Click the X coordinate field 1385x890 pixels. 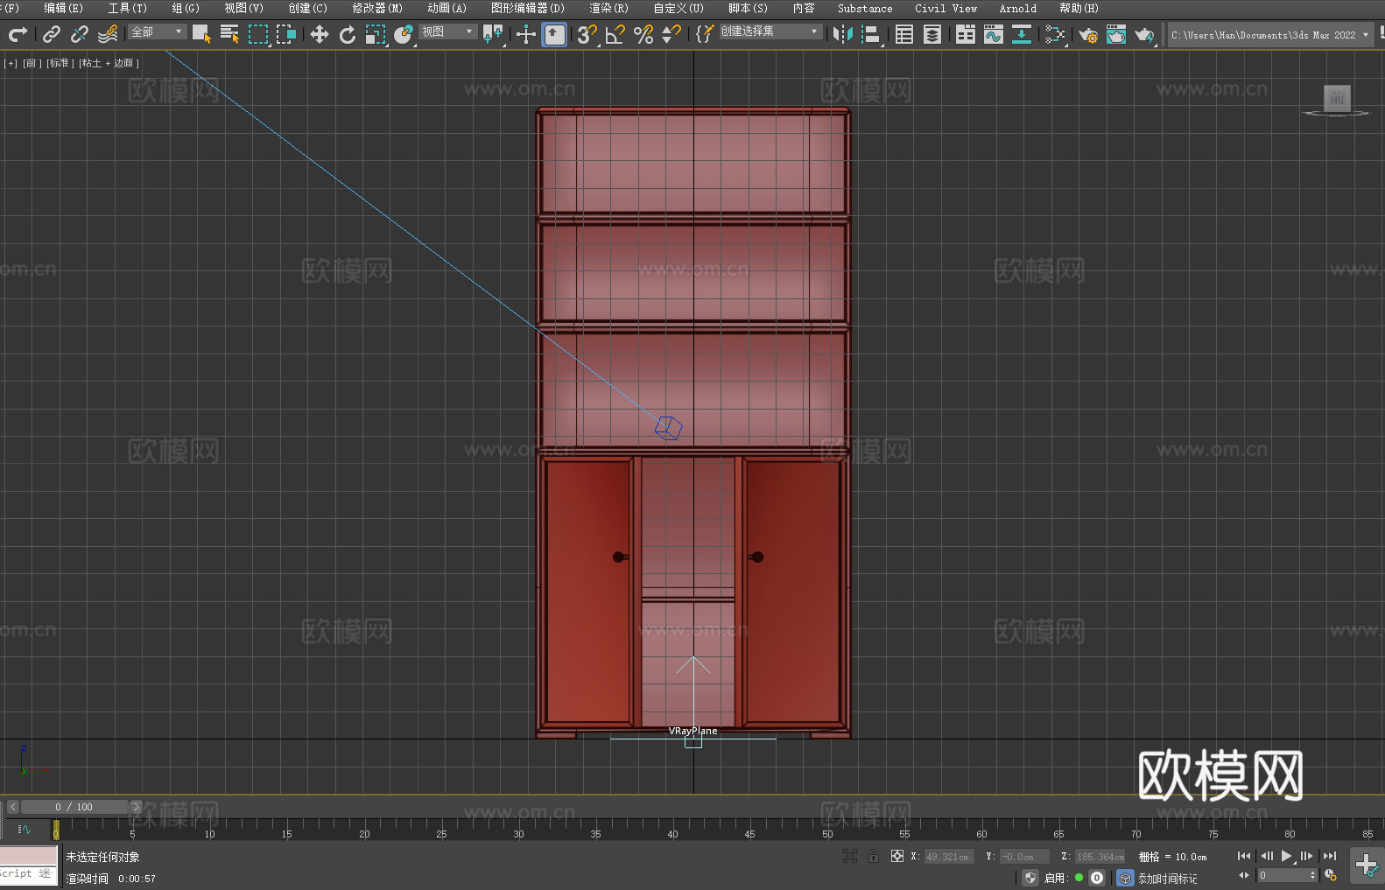pos(949,857)
